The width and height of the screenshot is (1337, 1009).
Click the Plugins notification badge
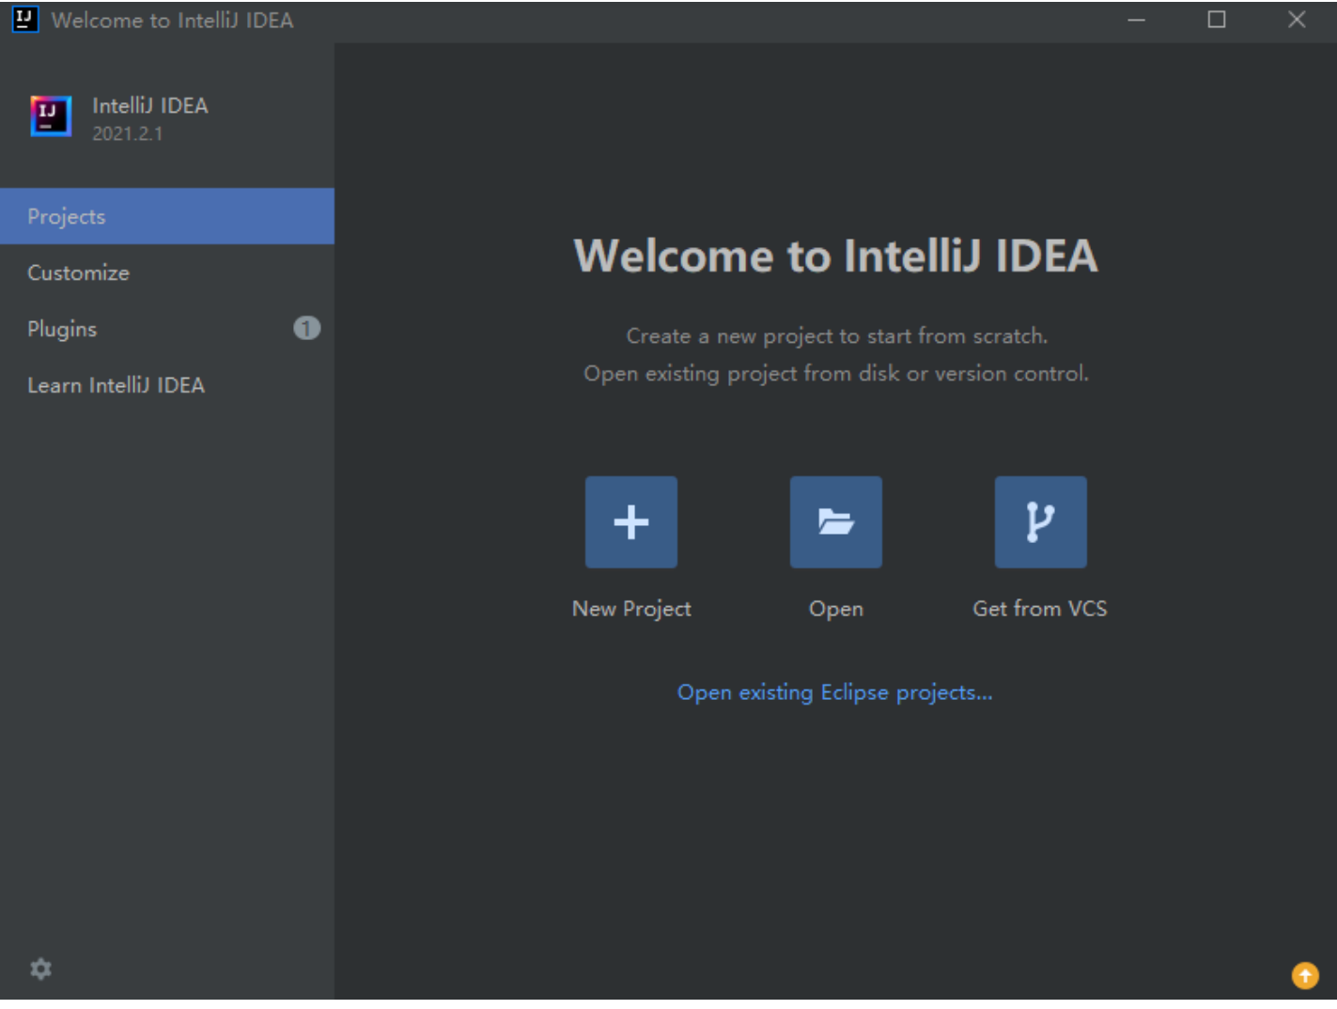pos(307,329)
